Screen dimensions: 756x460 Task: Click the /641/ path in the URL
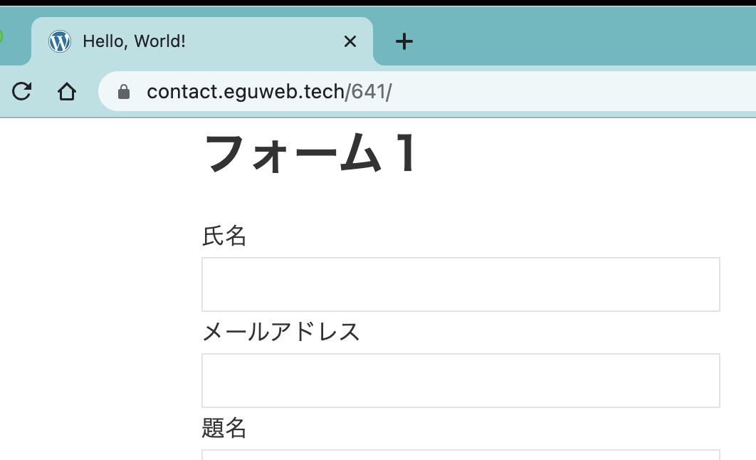pos(368,92)
